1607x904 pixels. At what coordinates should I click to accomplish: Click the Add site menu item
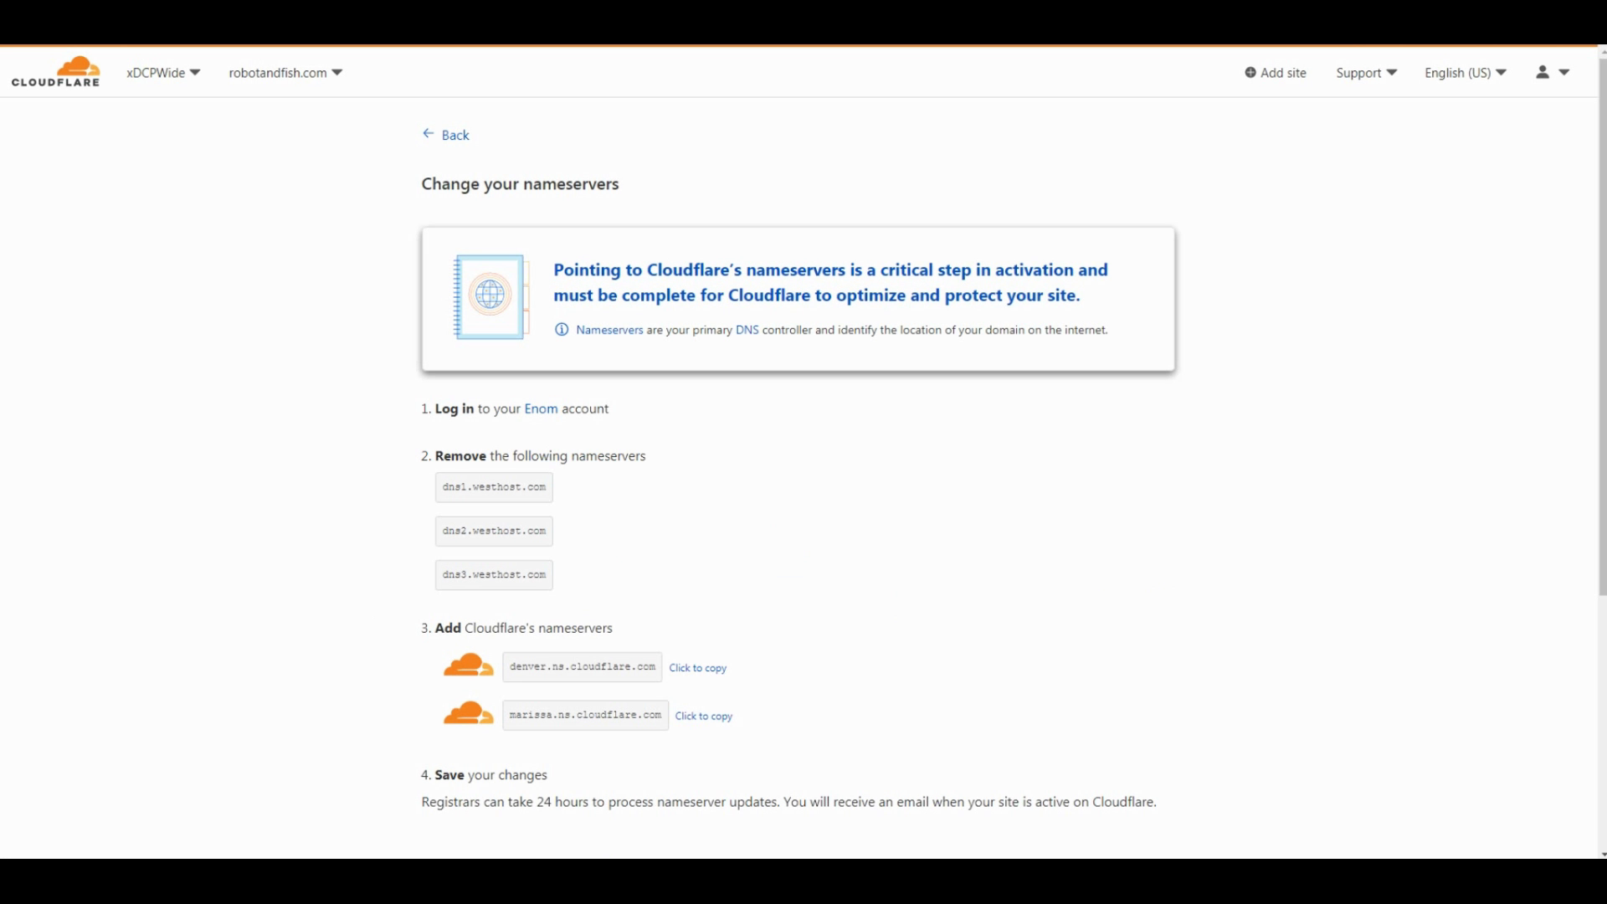tap(1283, 73)
